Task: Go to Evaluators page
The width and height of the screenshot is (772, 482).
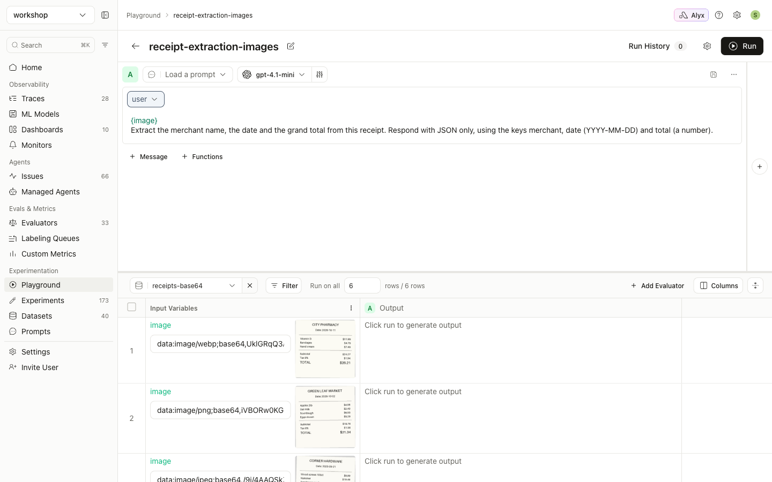Action: 59,223
